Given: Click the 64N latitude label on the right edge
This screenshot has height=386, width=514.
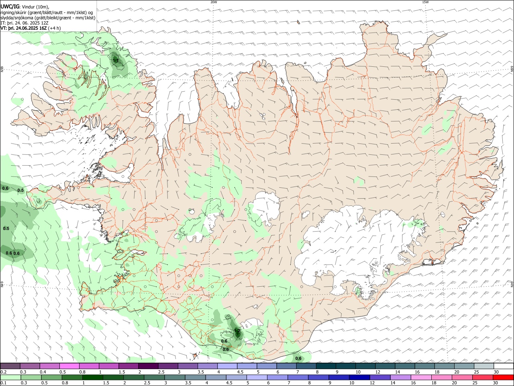Looking at the screenshot, I should pos(512,284).
